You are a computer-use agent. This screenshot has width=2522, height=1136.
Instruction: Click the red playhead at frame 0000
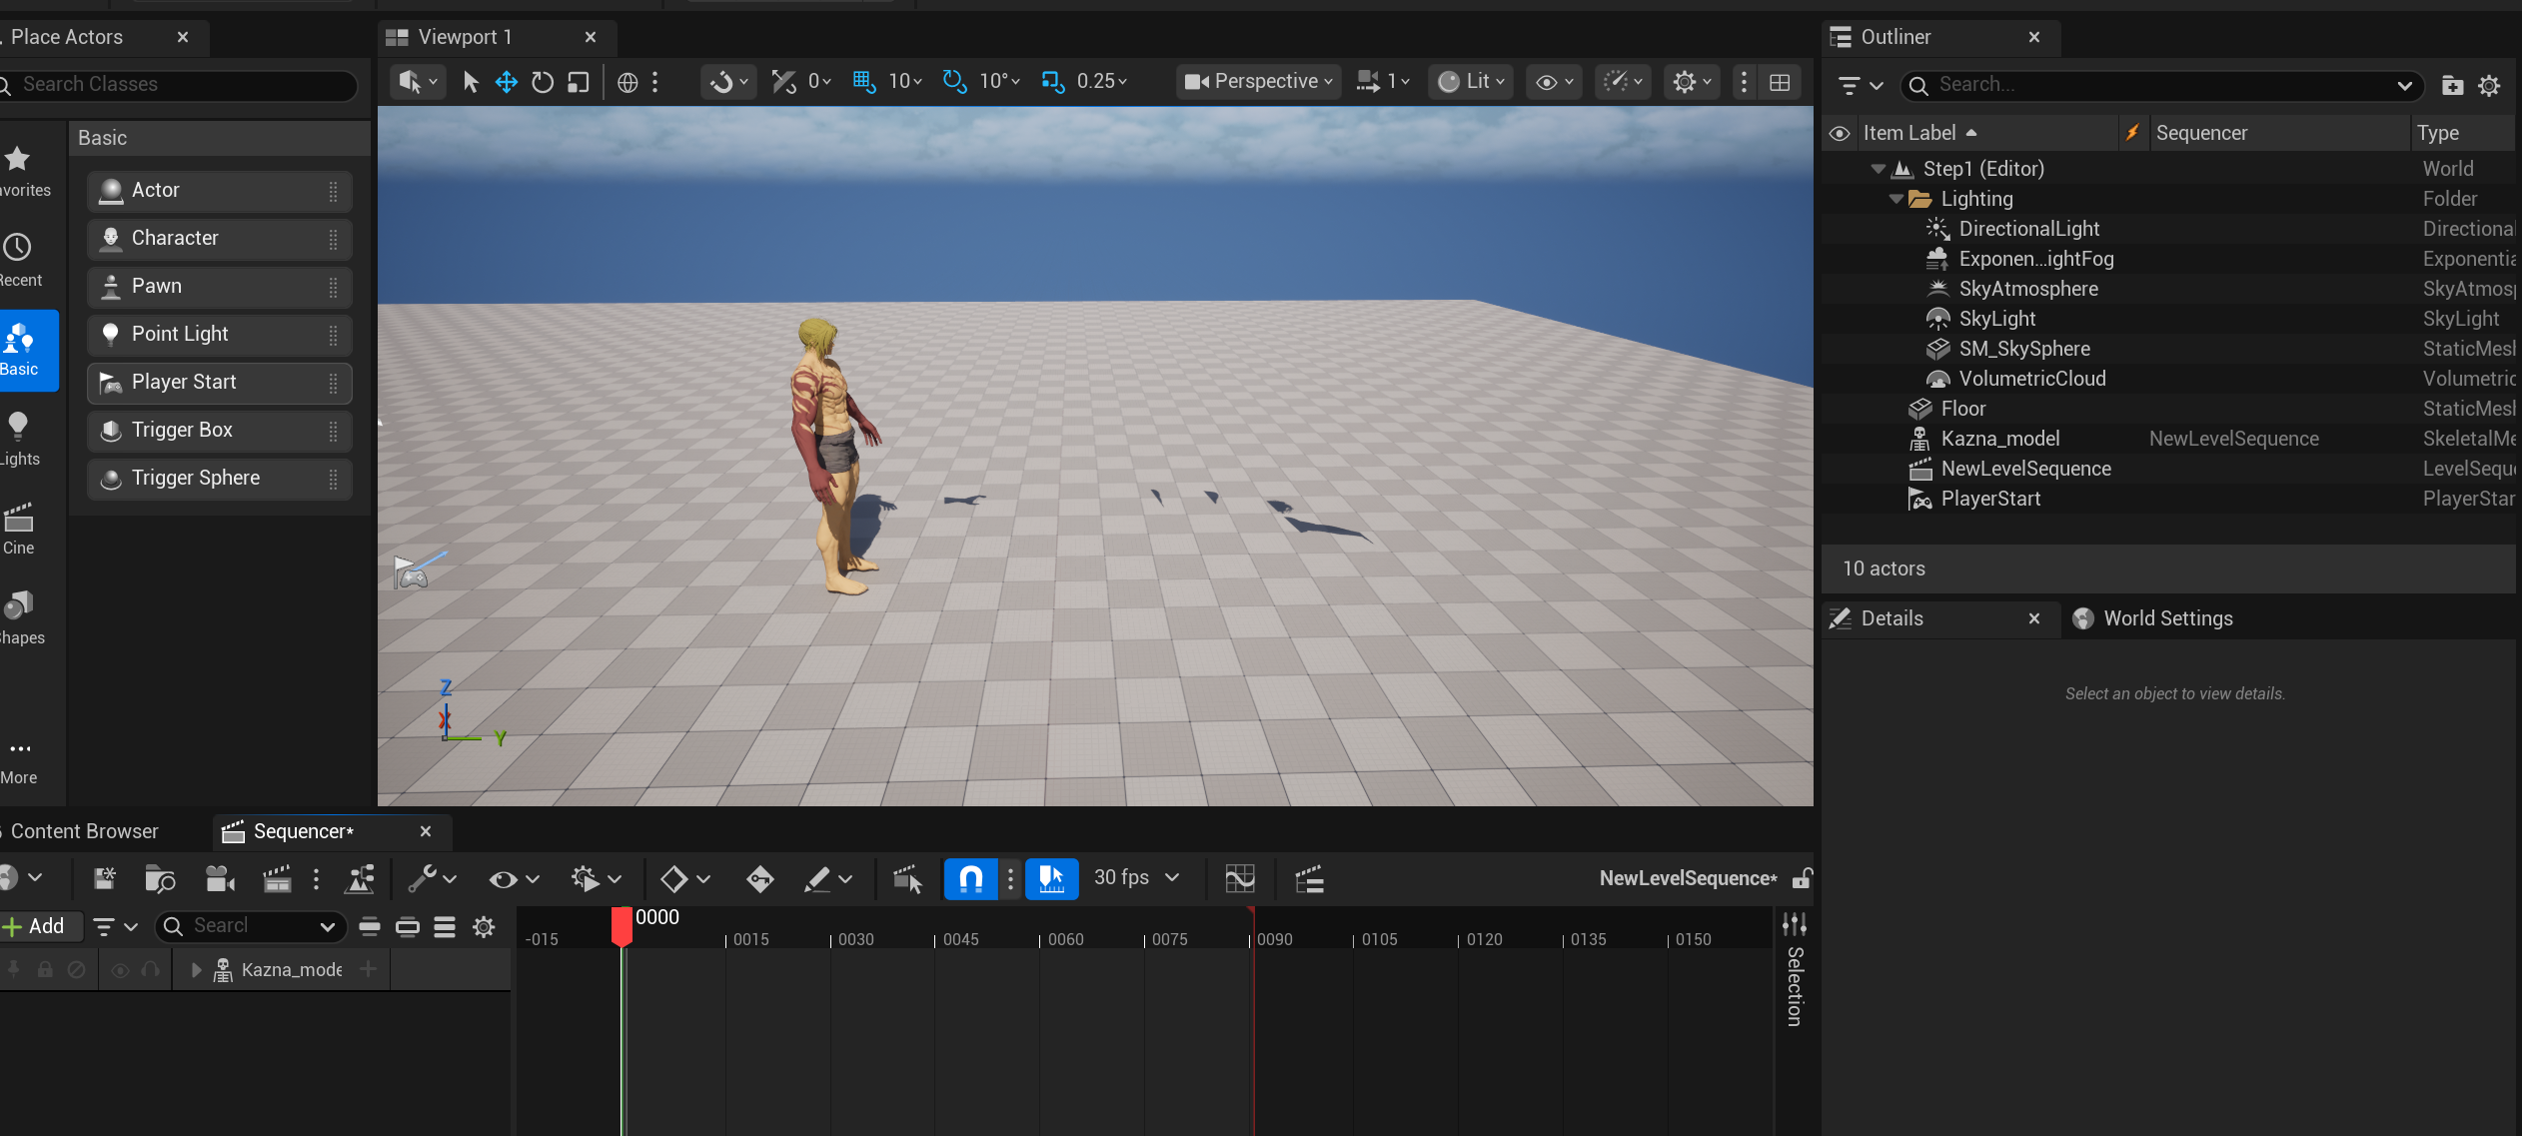(622, 925)
